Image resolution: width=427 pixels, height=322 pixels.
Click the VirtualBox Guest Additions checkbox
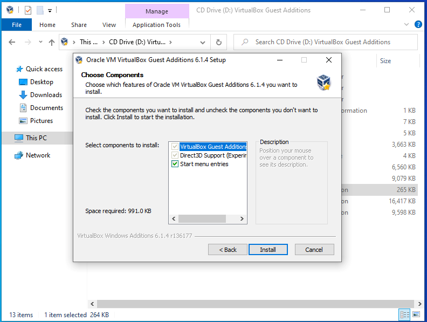pos(175,147)
